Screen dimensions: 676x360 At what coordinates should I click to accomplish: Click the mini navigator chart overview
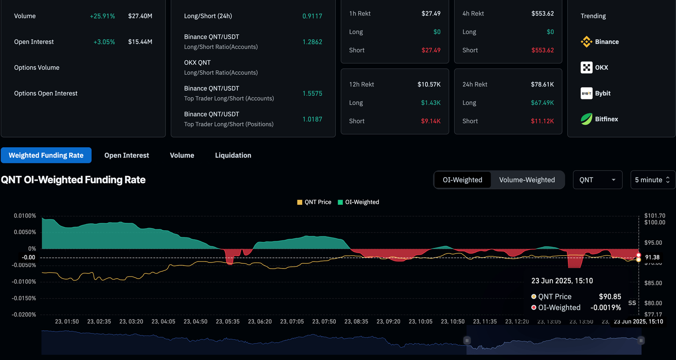[264, 343]
